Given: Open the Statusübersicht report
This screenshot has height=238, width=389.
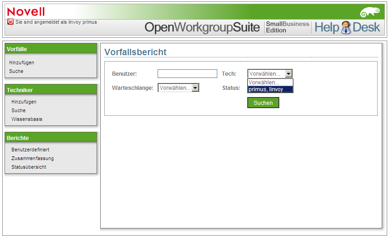Looking at the screenshot, I should [29, 167].
